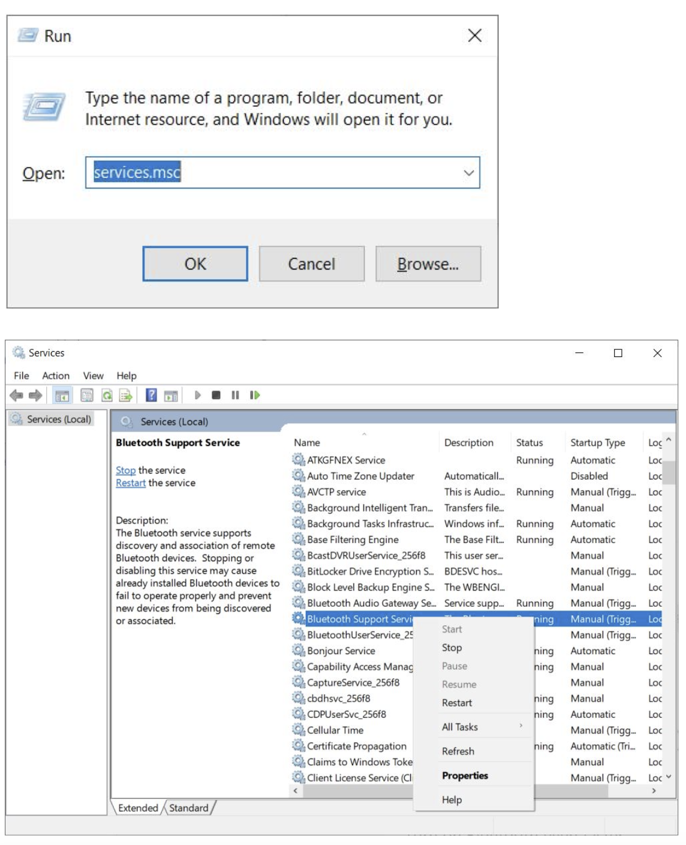Click the Stop Service square icon
This screenshot has height=845, width=686.
coord(216,395)
